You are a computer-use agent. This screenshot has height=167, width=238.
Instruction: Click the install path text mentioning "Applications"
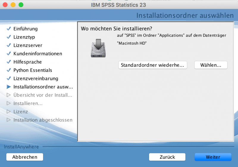(x=172, y=35)
